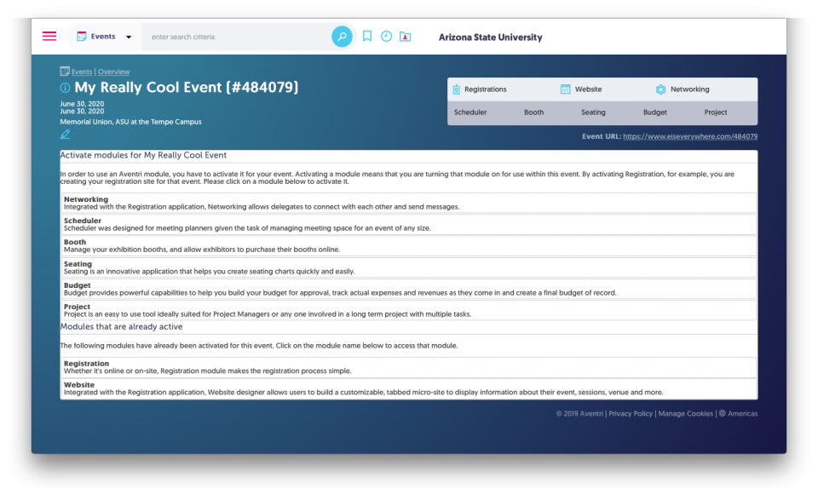The height and width of the screenshot is (488, 818).
Task: Click the search criteria input field
Action: pos(238,37)
